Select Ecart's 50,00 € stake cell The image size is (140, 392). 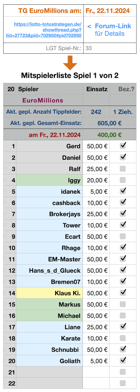tap(96, 237)
